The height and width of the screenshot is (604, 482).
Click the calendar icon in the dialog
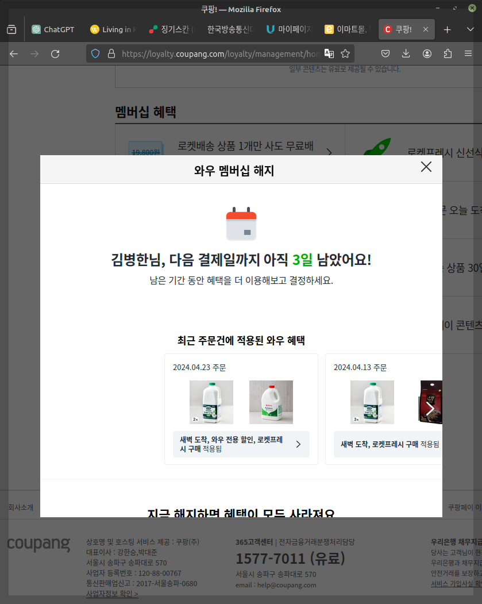click(241, 224)
